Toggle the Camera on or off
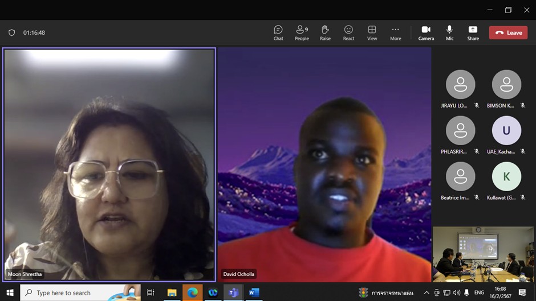 426,32
